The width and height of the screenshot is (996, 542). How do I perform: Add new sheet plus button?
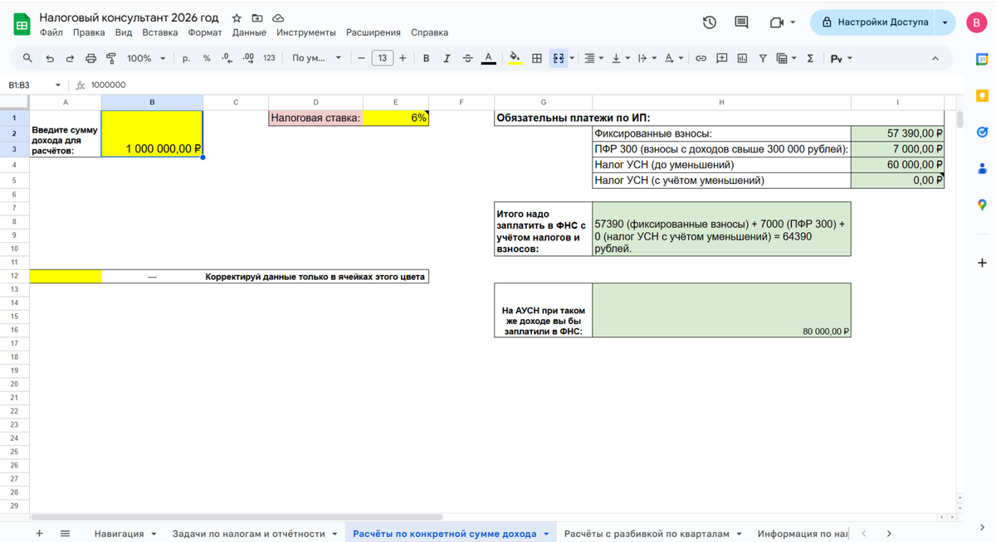39,534
